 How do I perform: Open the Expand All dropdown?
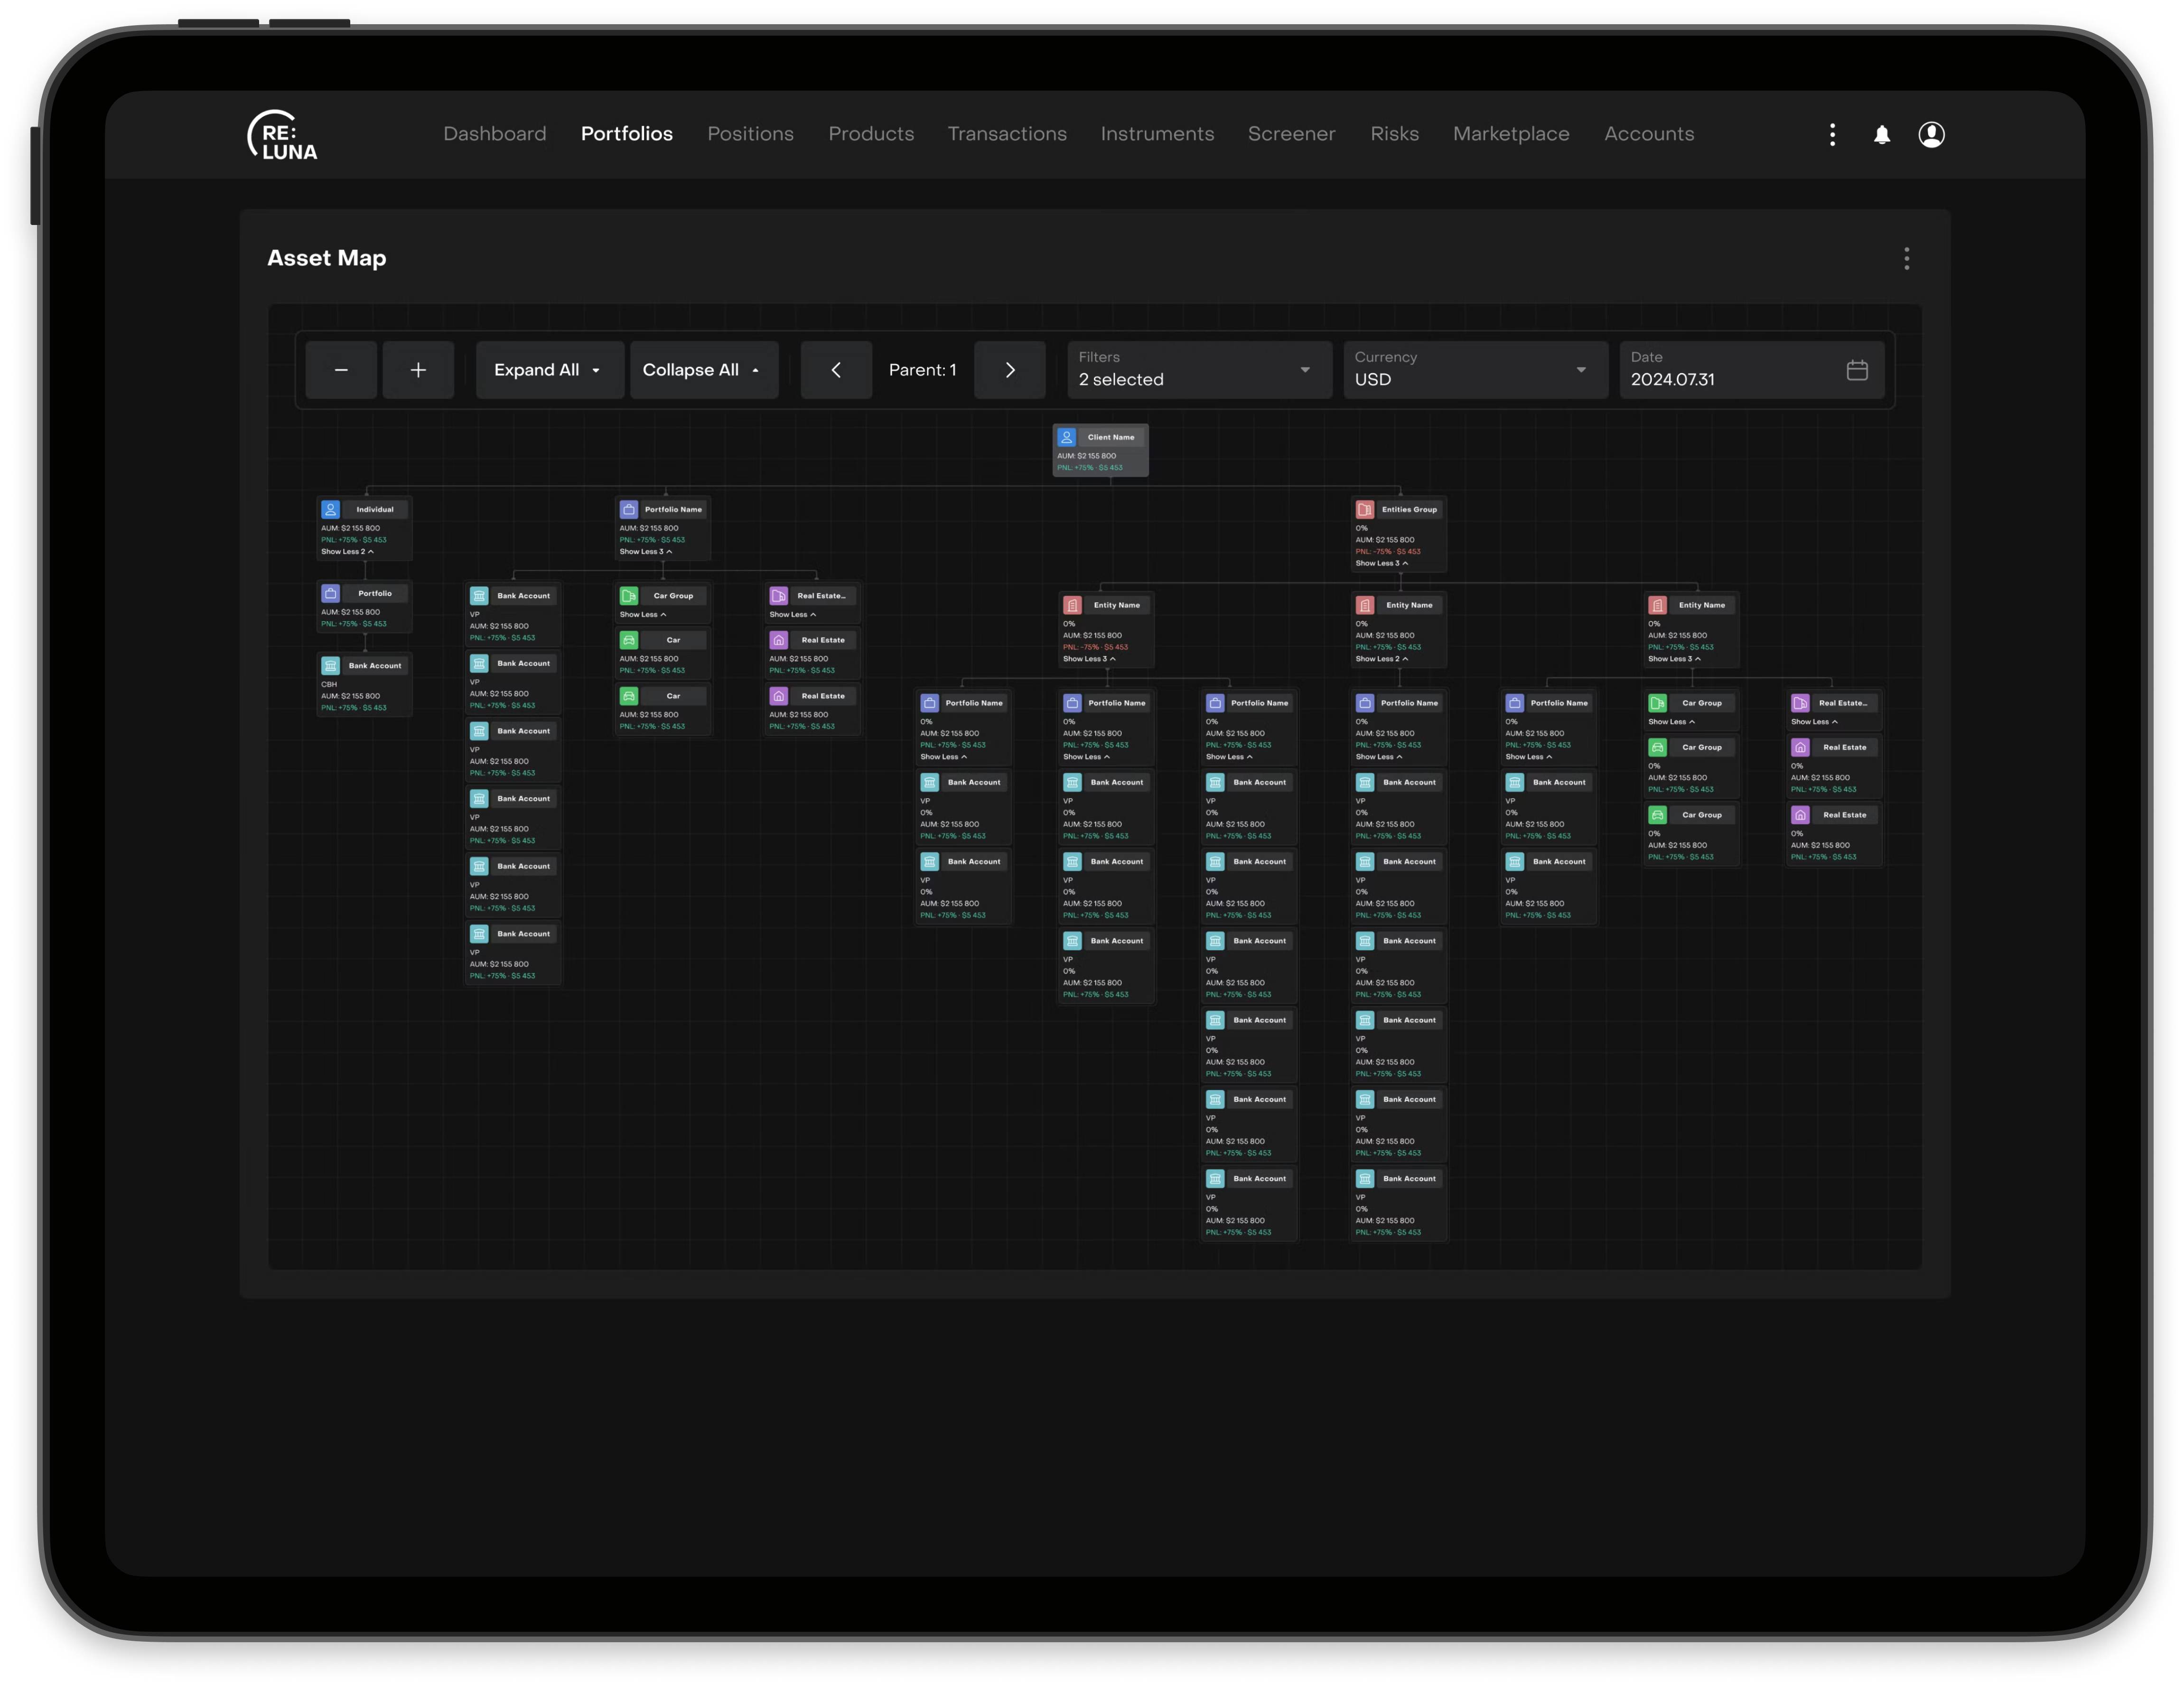549,370
